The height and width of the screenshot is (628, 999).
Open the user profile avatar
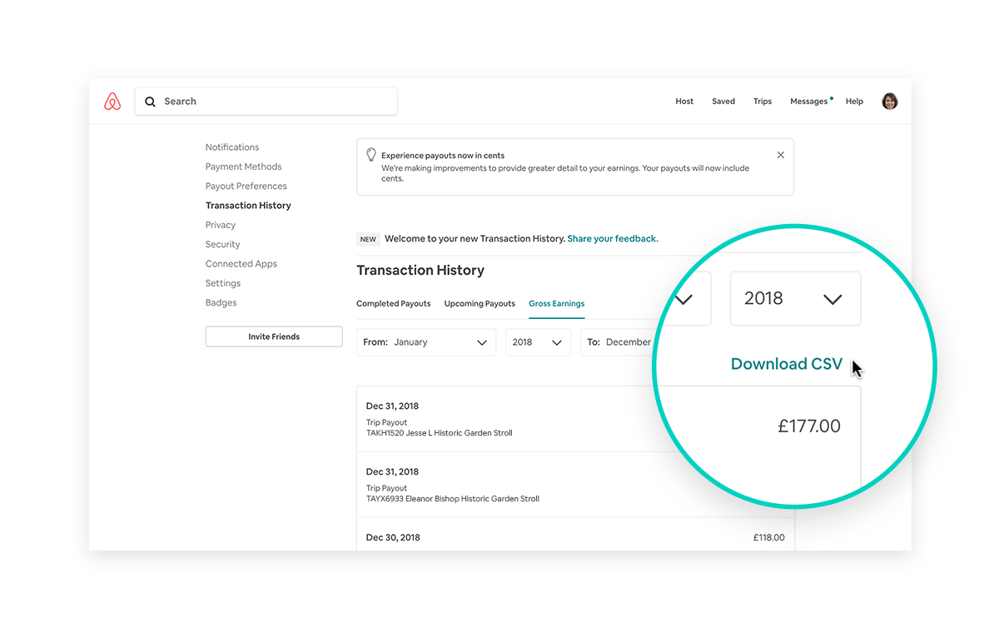tap(889, 102)
